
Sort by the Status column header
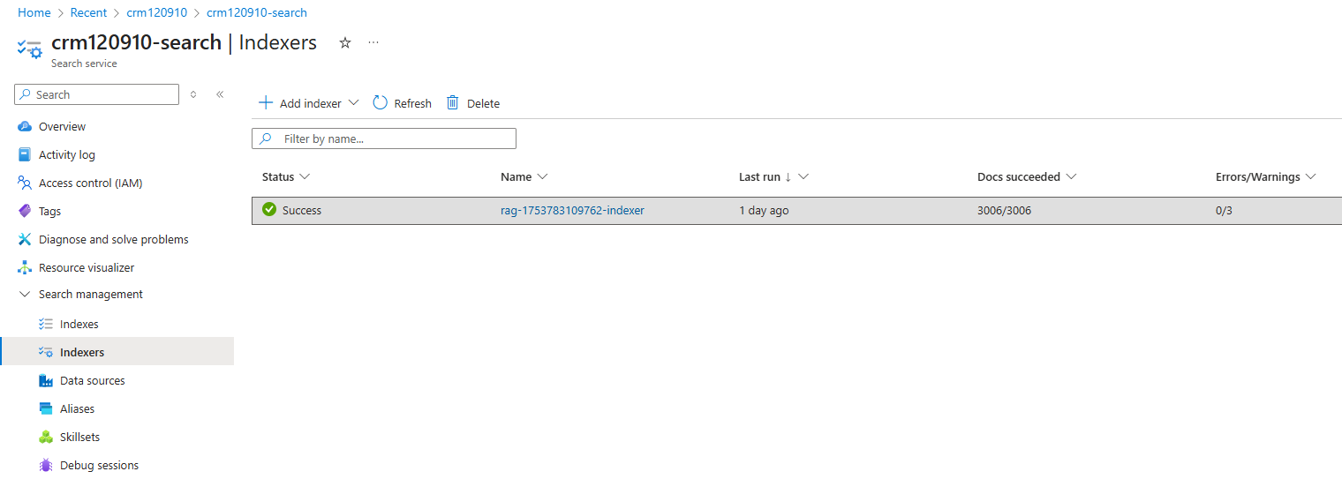pyautogui.click(x=278, y=176)
